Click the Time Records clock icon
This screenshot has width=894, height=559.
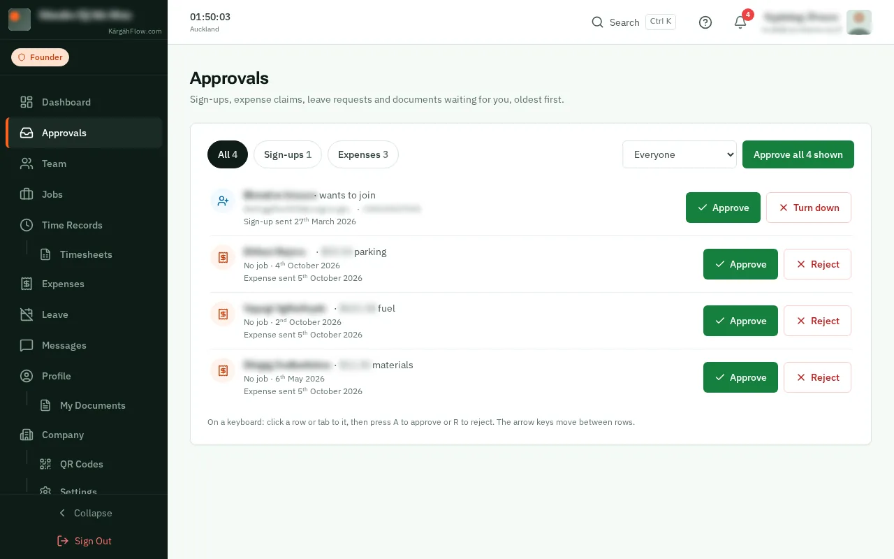(x=27, y=225)
